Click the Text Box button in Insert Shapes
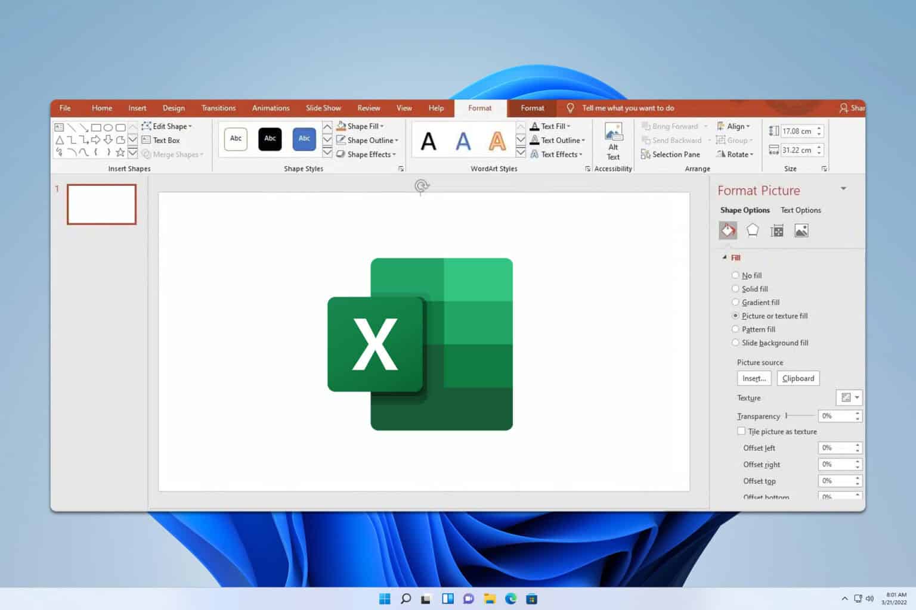 click(x=160, y=140)
